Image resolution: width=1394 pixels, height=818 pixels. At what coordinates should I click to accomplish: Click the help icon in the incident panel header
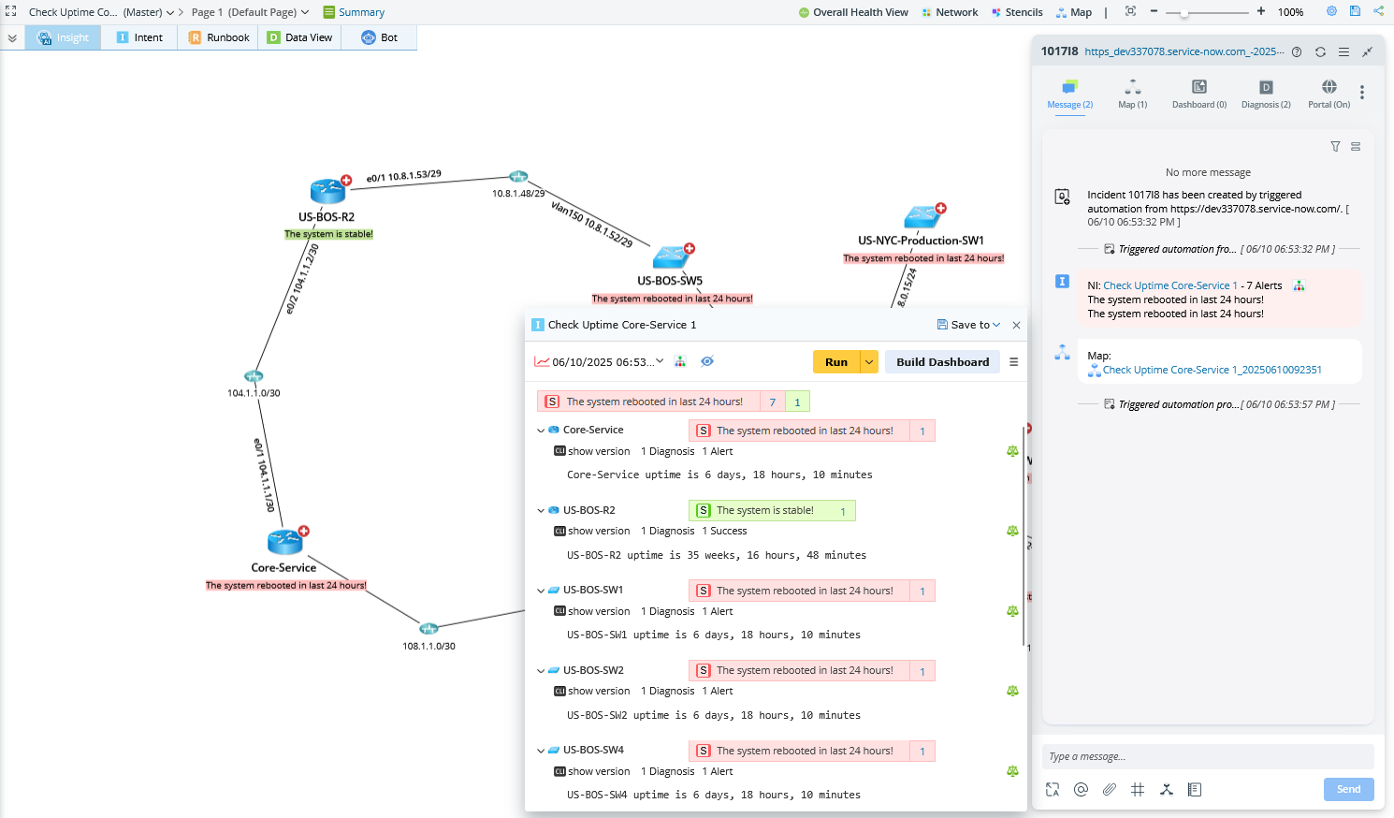click(1297, 51)
